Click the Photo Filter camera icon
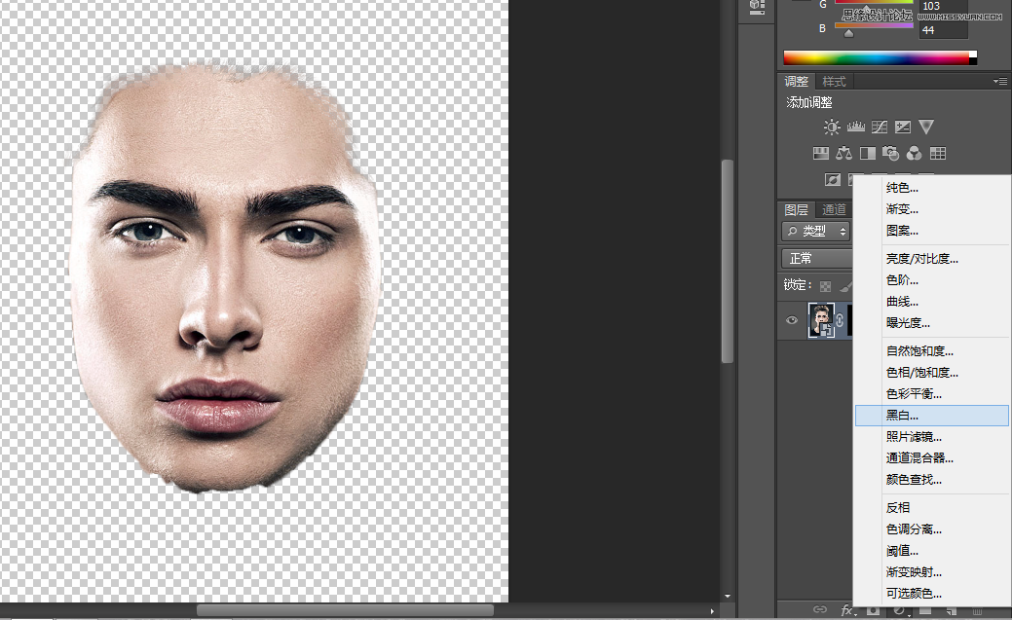This screenshot has width=1012, height=620. click(890, 154)
